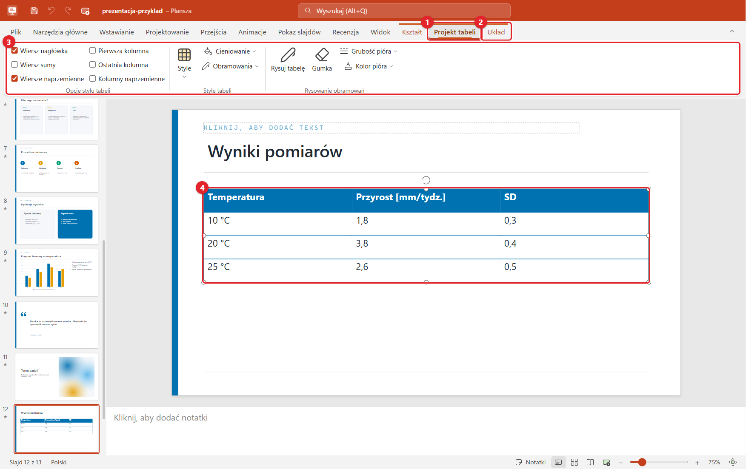Image resolution: width=746 pixels, height=469 pixels.
Task: Click the Wyszukaj search field
Action: pyautogui.click(x=404, y=11)
